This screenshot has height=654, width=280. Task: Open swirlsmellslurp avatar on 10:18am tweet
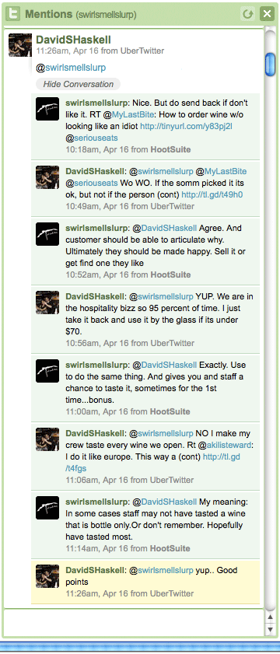point(47,109)
